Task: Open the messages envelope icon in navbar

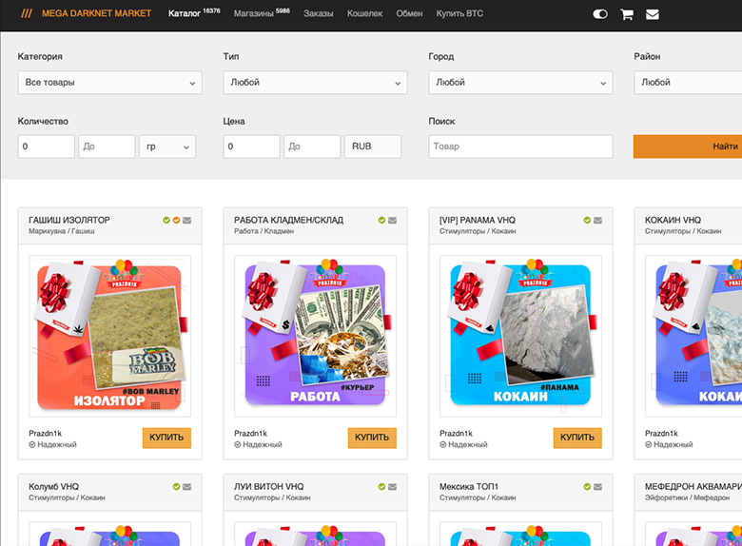Action: tap(652, 14)
